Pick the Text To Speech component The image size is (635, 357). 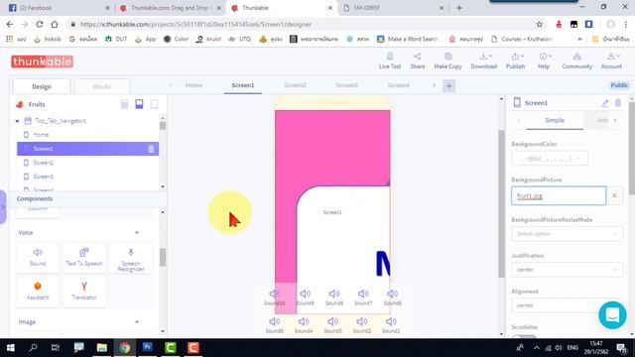click(84, 257)
